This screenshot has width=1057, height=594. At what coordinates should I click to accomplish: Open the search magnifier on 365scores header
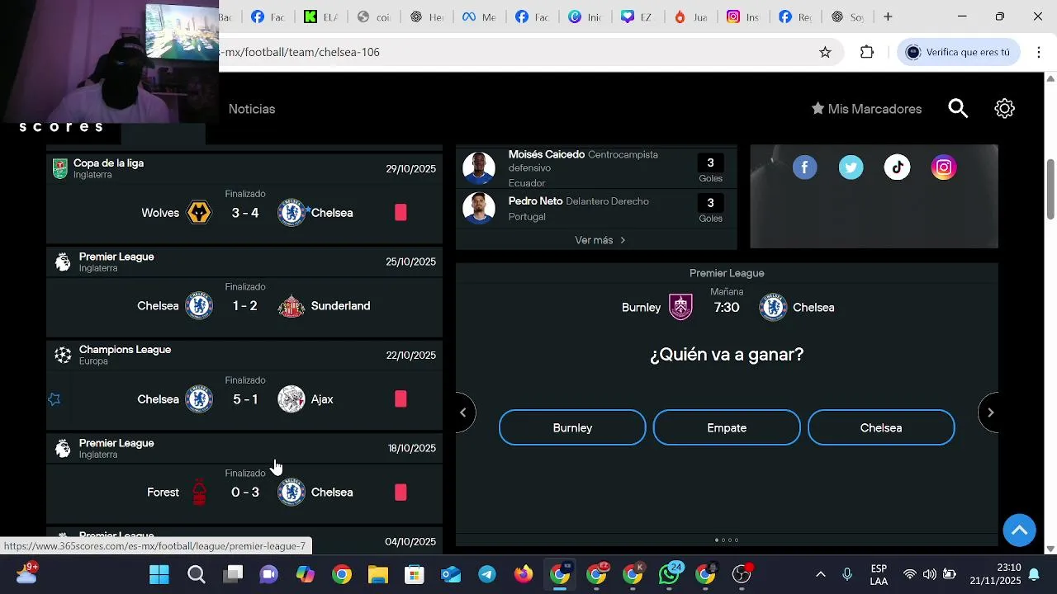click(x=958, y=109)
